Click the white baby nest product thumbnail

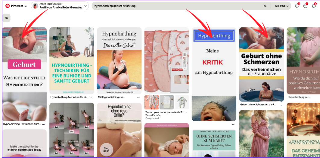point(166,102)
